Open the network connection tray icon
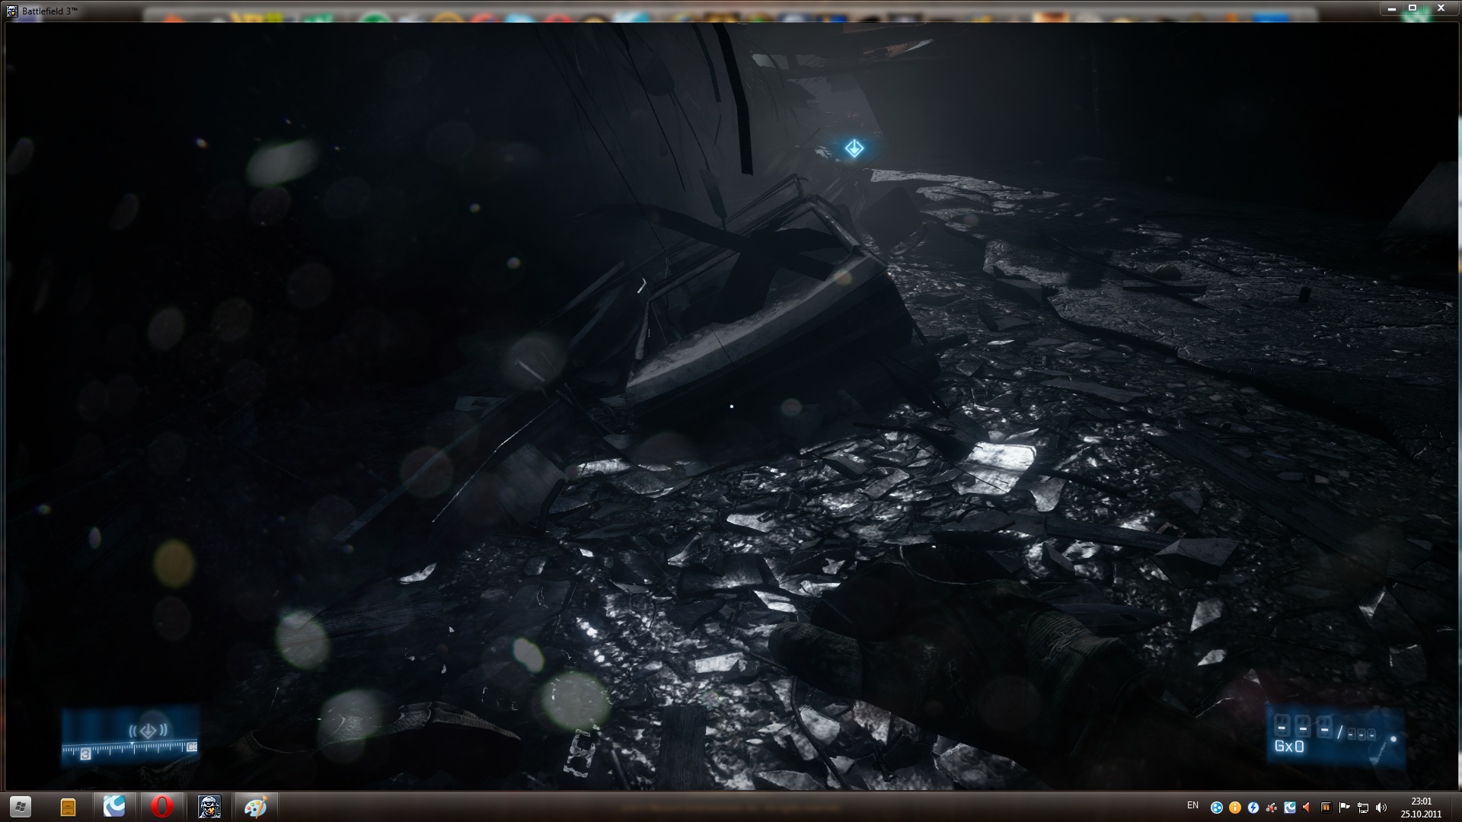This screenshot has width=1462, height=822. point(1363,808)
